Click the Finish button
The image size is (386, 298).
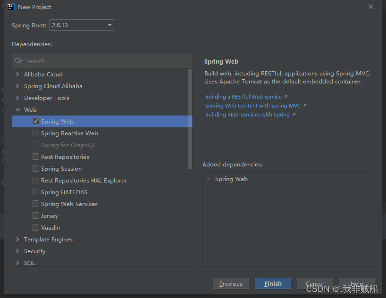click(273, 283)
